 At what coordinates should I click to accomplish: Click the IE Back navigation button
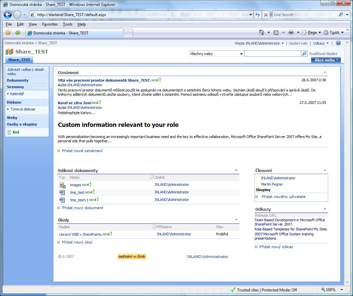click(x=8, y=14)
